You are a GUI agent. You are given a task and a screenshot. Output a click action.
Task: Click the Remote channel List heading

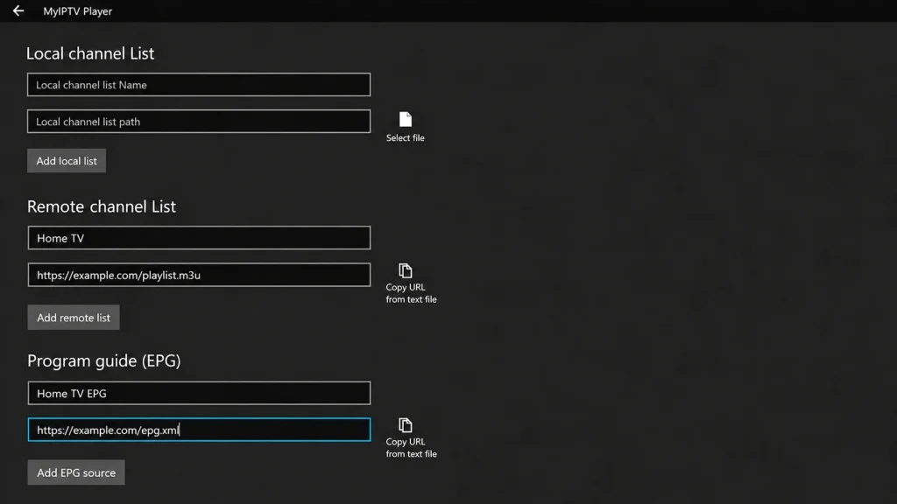(x=102, y=206)
